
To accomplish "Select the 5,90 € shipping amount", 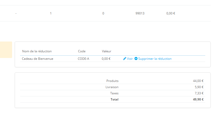I will (199, 87).
